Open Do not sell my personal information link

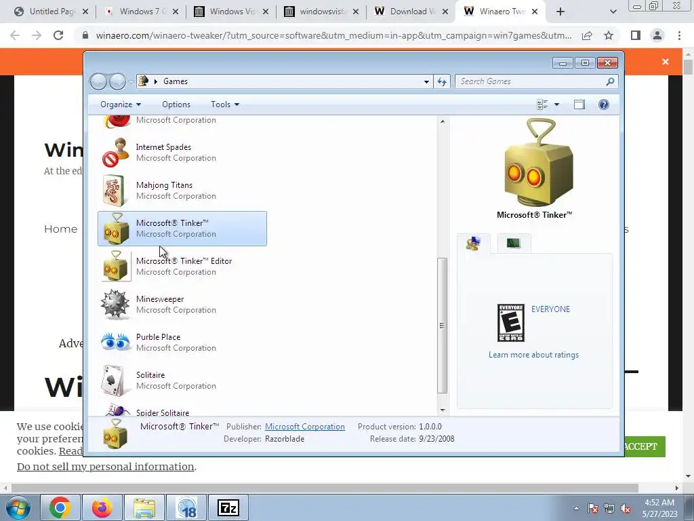coord(105,467)
